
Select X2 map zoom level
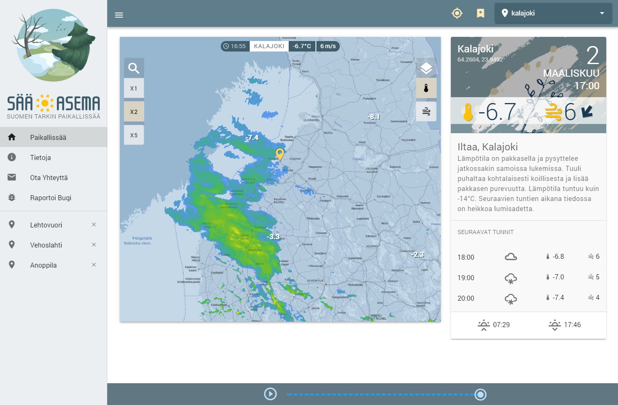[134, 112]
